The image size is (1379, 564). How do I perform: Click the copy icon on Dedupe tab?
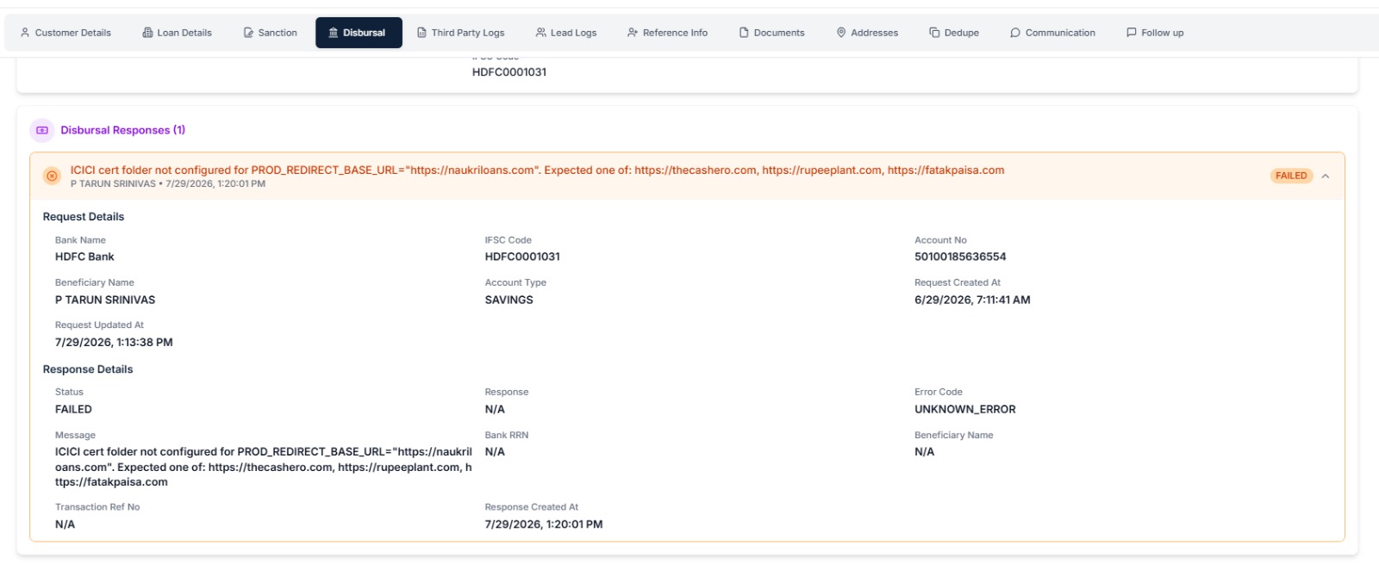(934, 33)
